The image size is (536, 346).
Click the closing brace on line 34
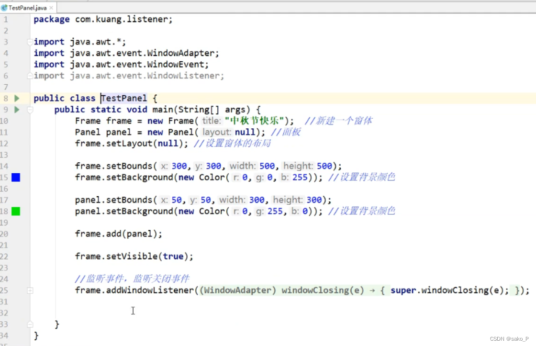click(x=36, y=336)
